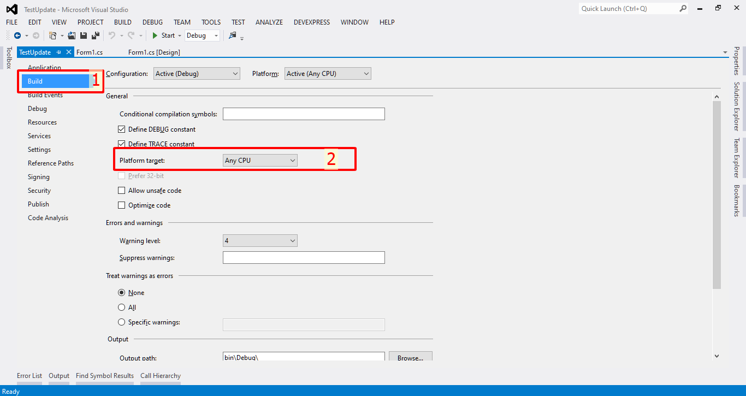
Task: Toggle Define DEBUG constant checkbox
Action: click(122, 129)
